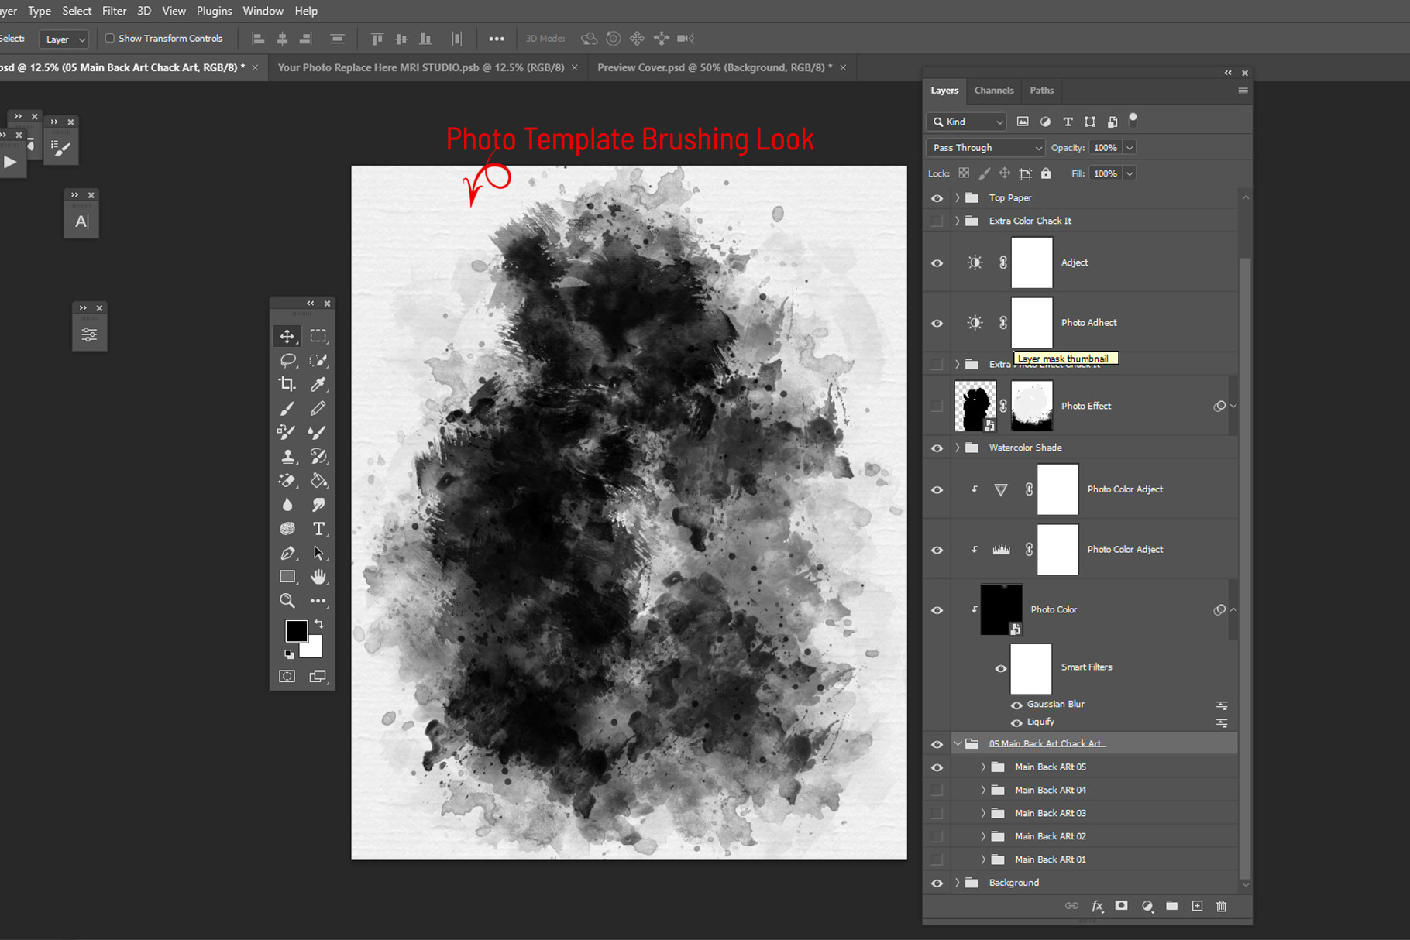Add a layer mask from panel footer
This screenshot has height=940, width=1410.
coord(1121,906)
